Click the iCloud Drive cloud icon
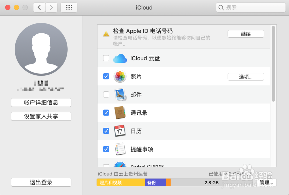This screenshot has height=195, width=289. (x=120, y=58)
